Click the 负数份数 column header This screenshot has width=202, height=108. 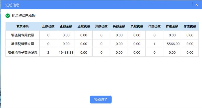tap(101, 26)
